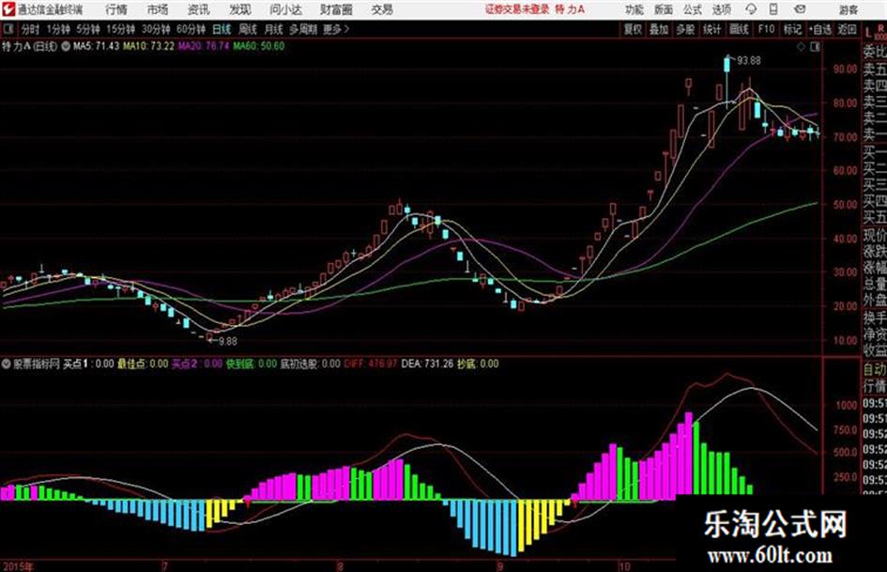Switch to 5分钟 period
The height and width of the screenshot is (572, 887).
[87, 29]
